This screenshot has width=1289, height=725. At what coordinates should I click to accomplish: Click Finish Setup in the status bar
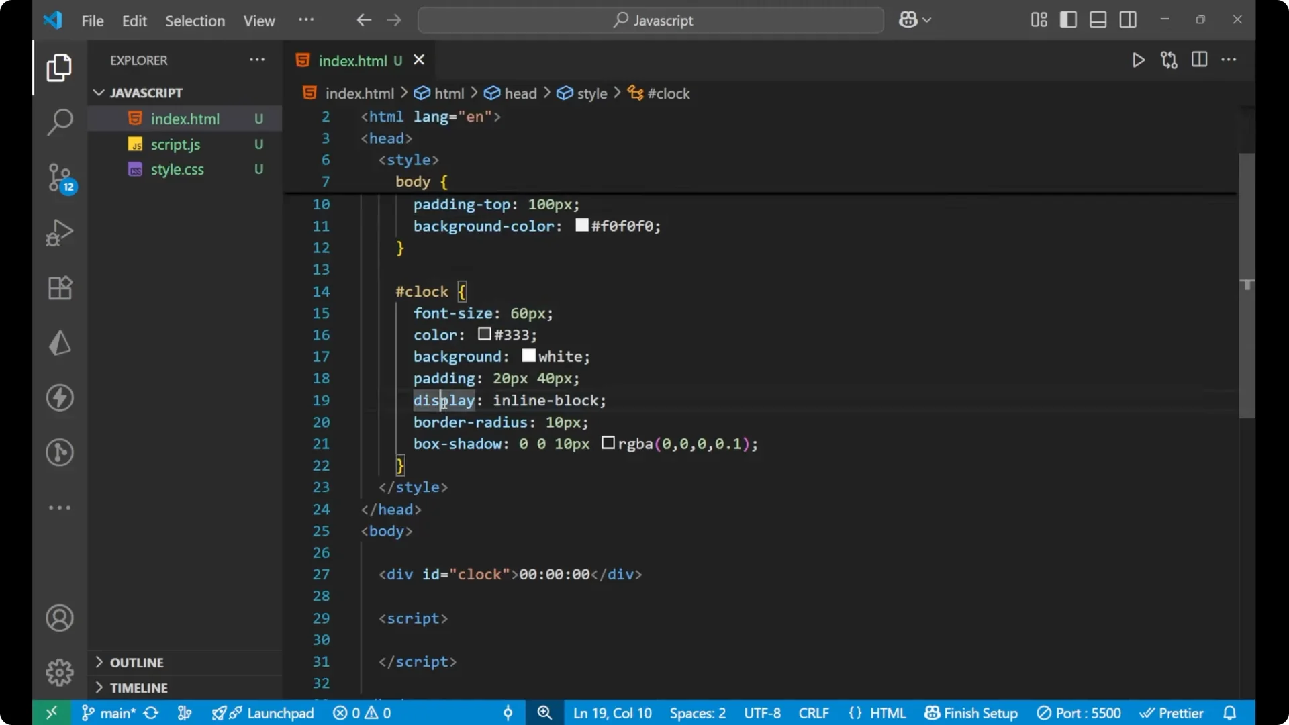tap(970, 713)
